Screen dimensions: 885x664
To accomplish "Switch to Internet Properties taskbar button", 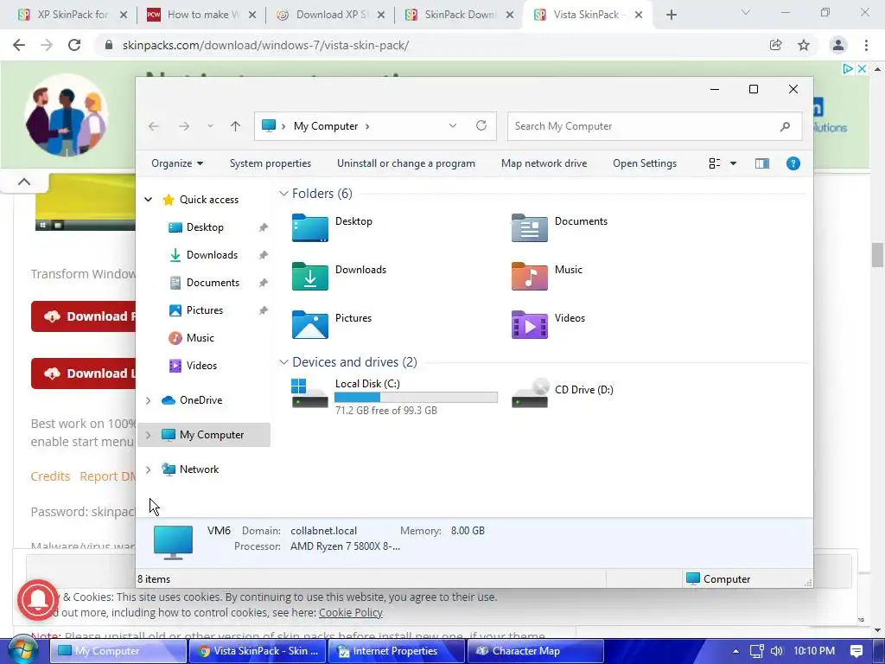I will 396,651.
